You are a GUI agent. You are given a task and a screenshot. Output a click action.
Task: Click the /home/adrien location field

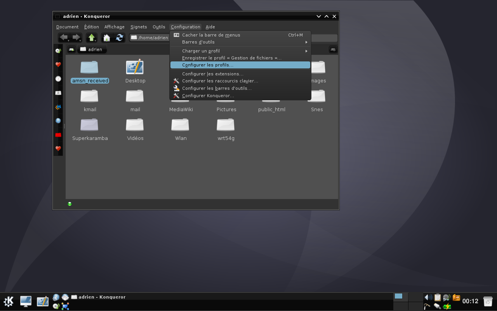150,38
